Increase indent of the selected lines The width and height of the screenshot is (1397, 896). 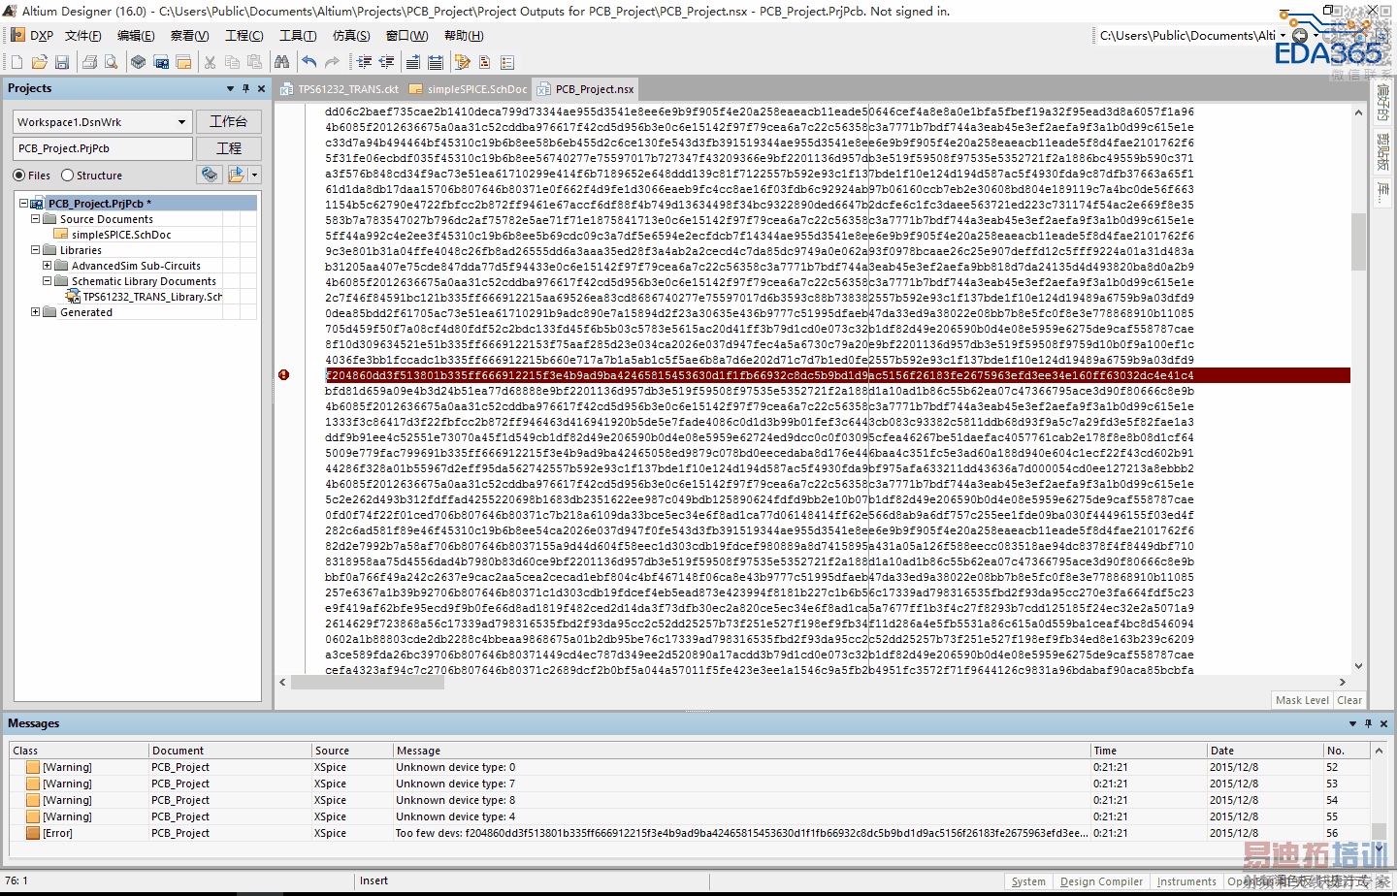click(364, 62)
